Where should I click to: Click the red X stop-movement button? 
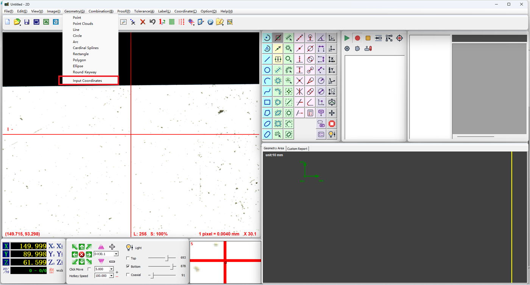coord(81,254)
